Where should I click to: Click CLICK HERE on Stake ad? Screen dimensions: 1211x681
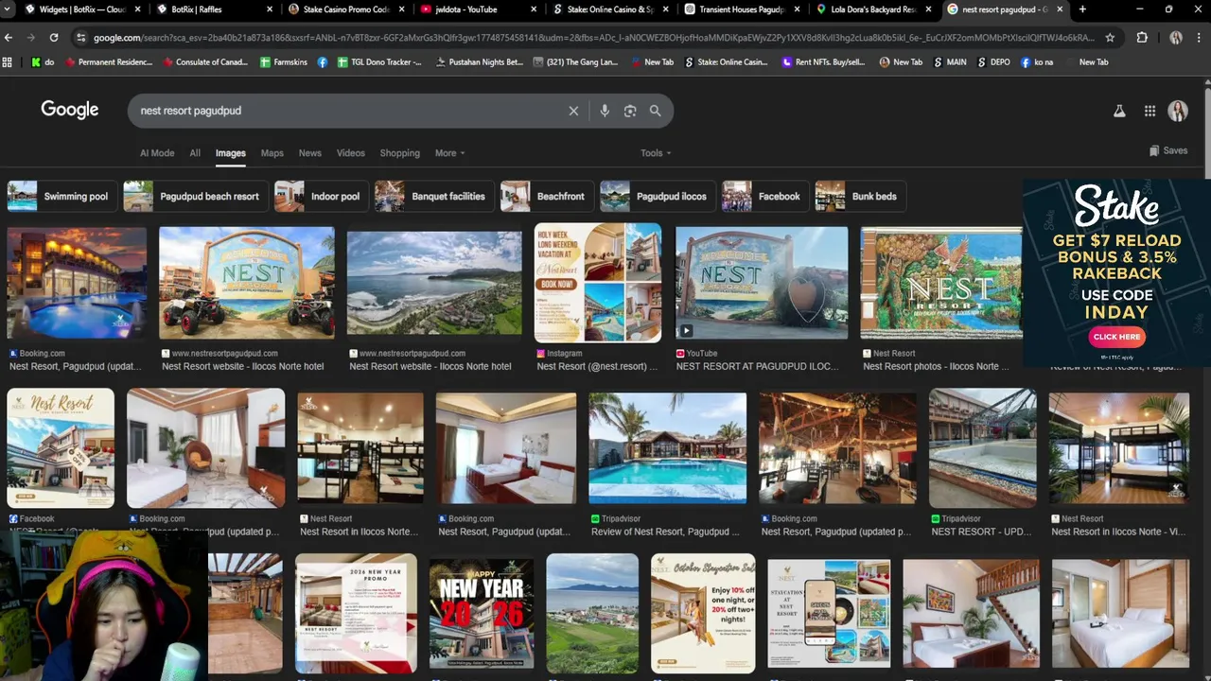click(x=1116, y=337)
